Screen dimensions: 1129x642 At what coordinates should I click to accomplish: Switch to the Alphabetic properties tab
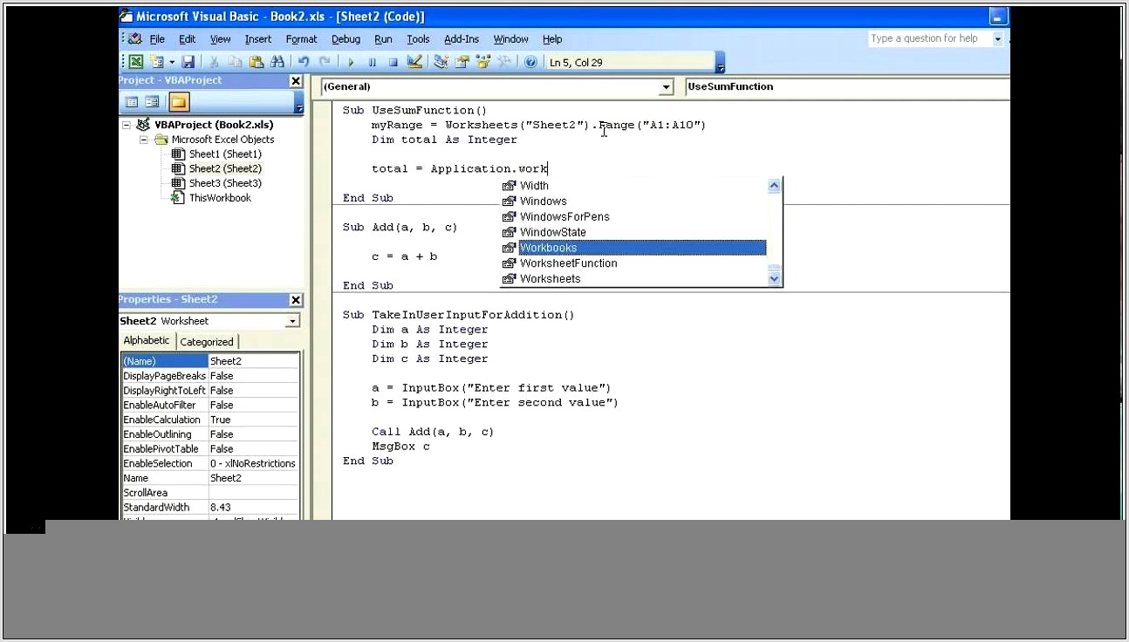[147, 340]
